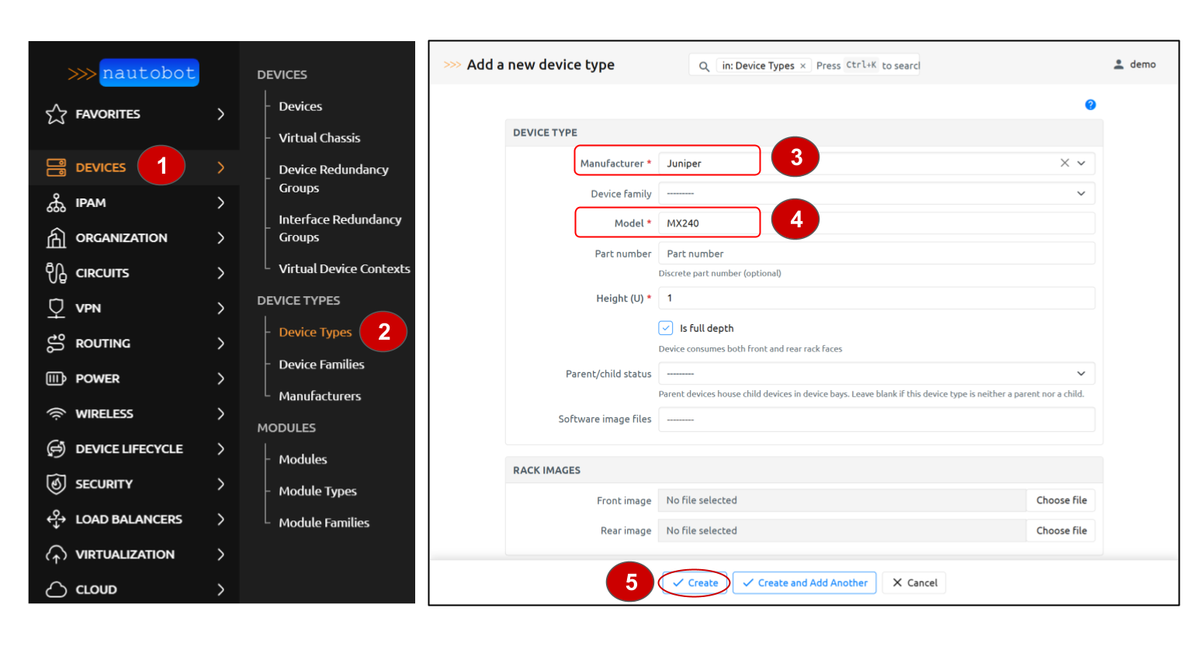Click the VPN shield icon
This screenshot has height=670, width=1192.
coord(56,308)
